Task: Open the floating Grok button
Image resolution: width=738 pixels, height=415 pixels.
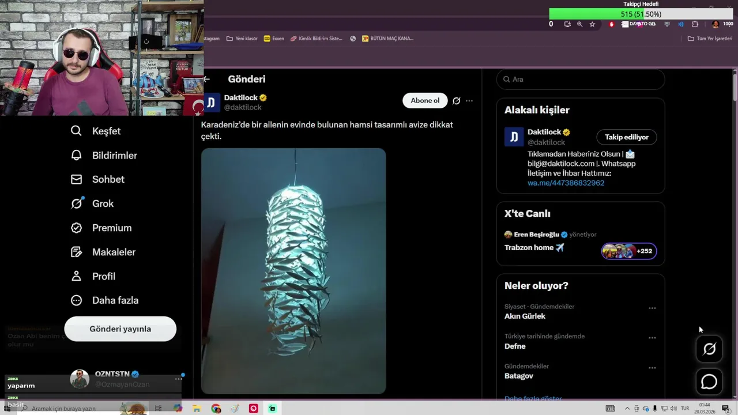Action: [x=709, y=349]
